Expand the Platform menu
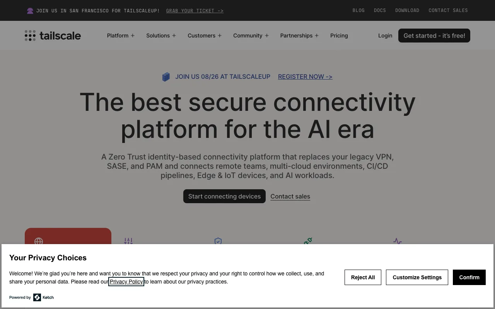The height and width of the screenshot is (309, 495). (121, 36)
